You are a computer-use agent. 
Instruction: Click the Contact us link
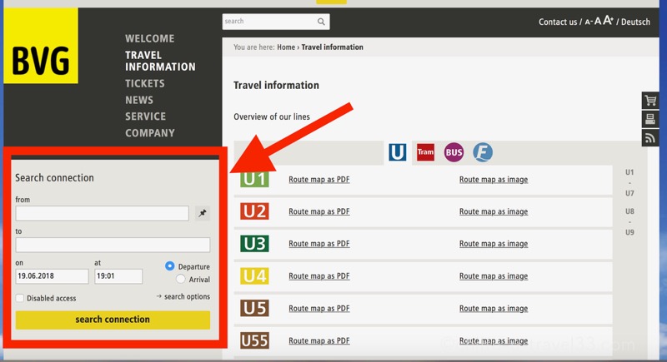pyautogui.click(x=558, y=22)
